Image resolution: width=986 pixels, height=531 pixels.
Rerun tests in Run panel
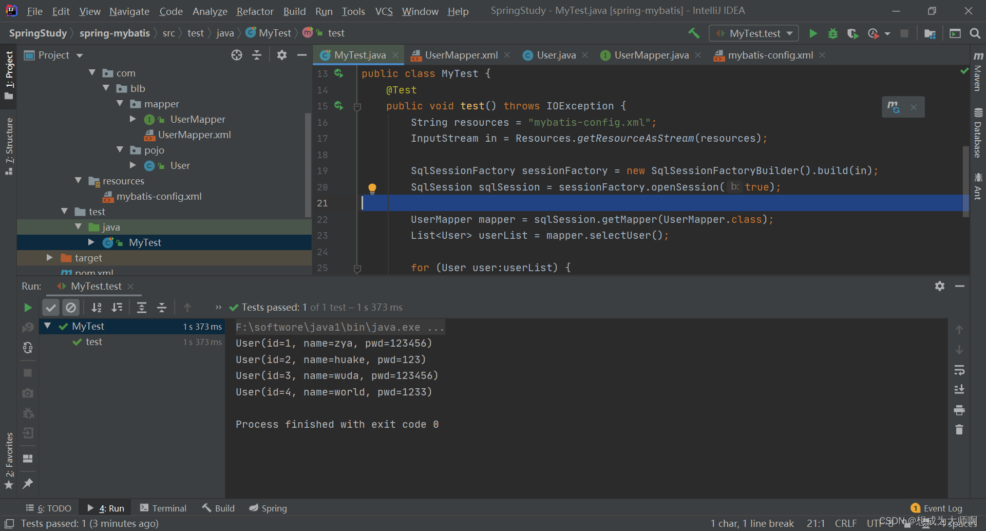click(28, 308)
